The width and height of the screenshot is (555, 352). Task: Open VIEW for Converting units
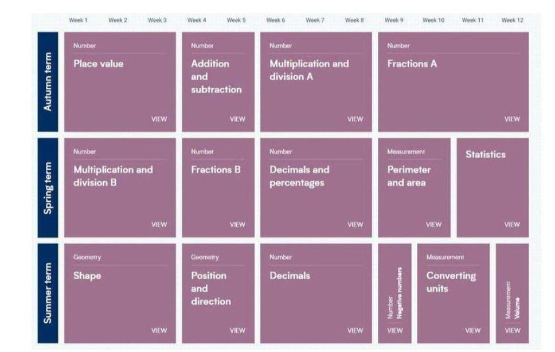473,330
